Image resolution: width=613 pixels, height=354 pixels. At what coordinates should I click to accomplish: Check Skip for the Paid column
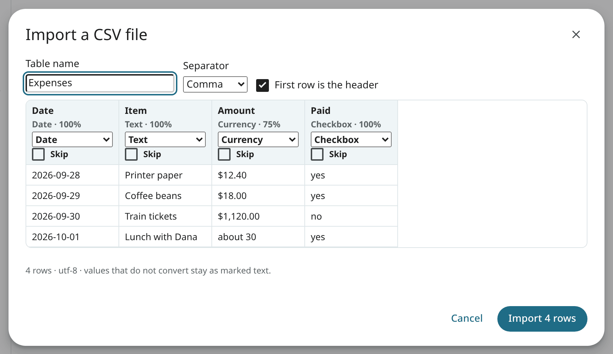tap(317, 154)
